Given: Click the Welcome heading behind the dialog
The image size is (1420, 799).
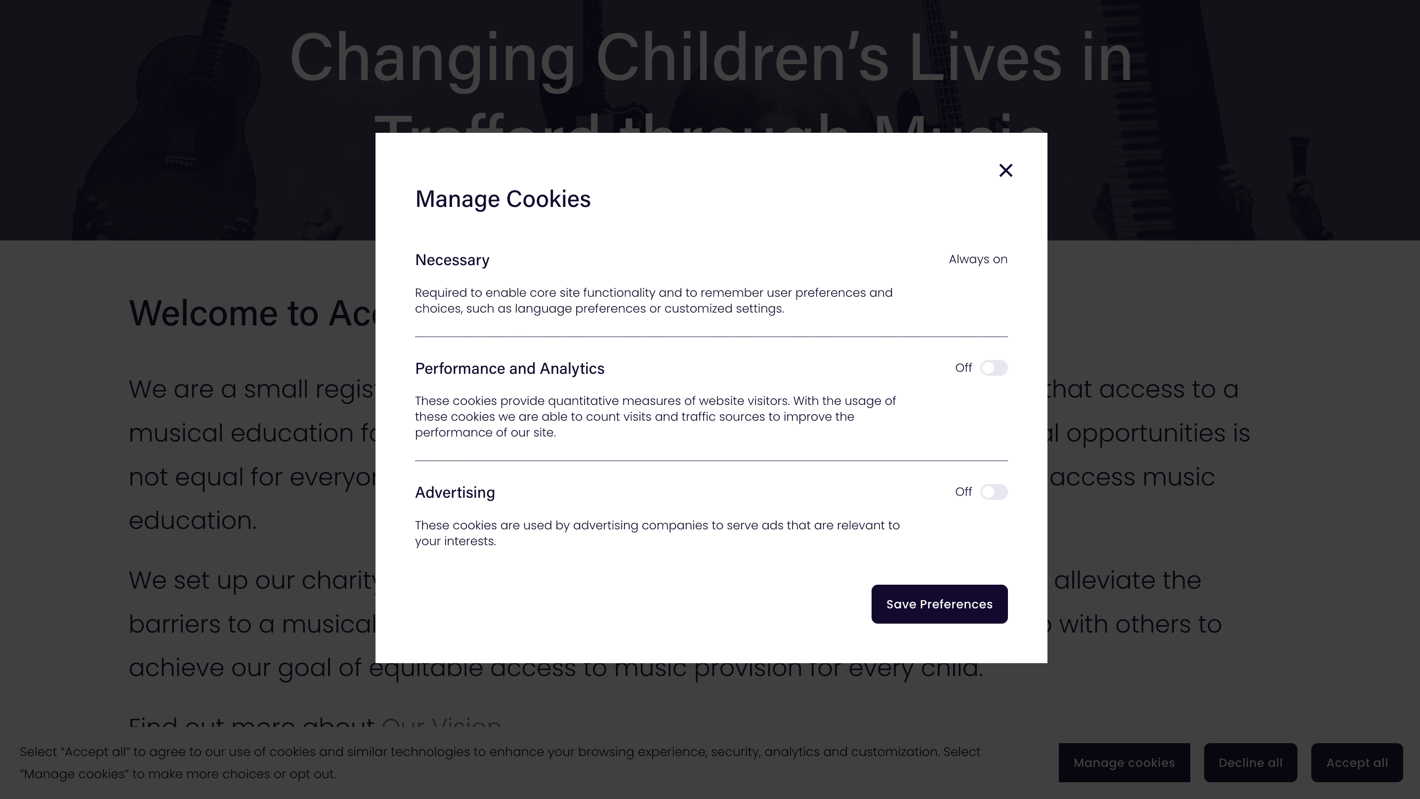Looking at the screenshot, I should coord(252,313).
